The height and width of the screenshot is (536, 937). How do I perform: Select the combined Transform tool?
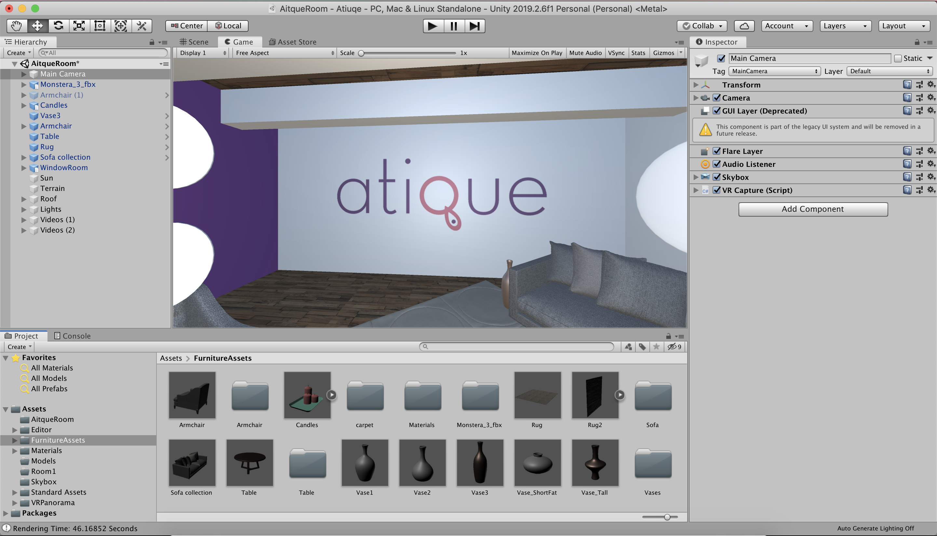click(121, 26)
